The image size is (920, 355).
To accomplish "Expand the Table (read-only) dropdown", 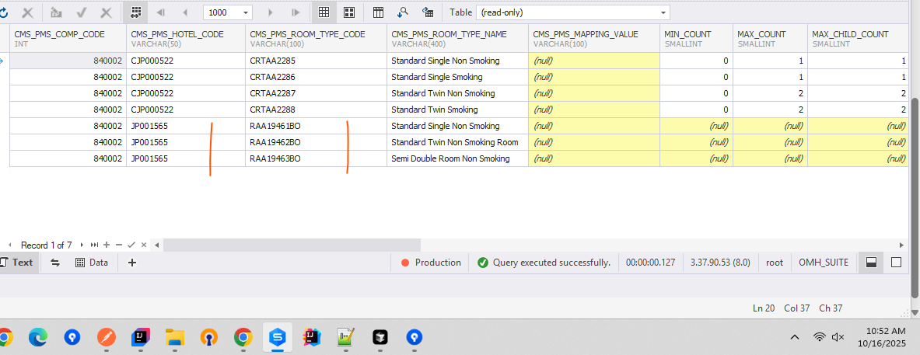I will click(663, 12).
